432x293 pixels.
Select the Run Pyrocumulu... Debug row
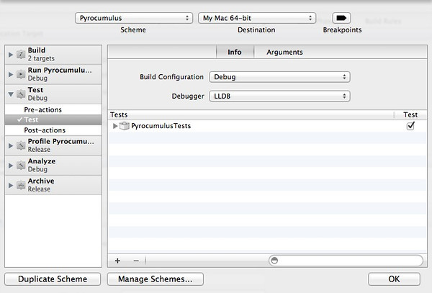click(53, 74)
